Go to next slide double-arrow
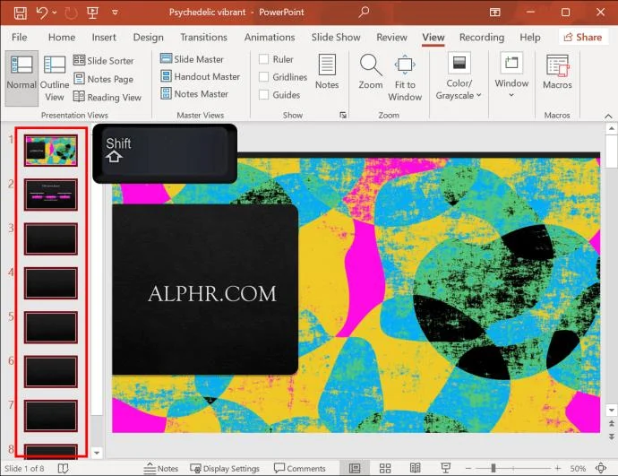This screenshot has width=618, height=476. point(612,437)
